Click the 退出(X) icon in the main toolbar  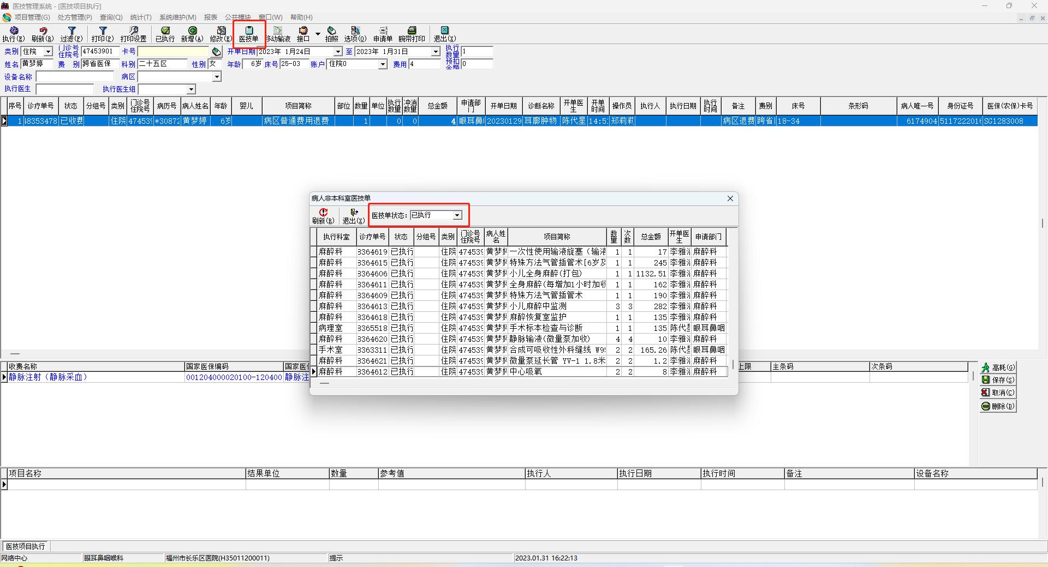(445, 34)
